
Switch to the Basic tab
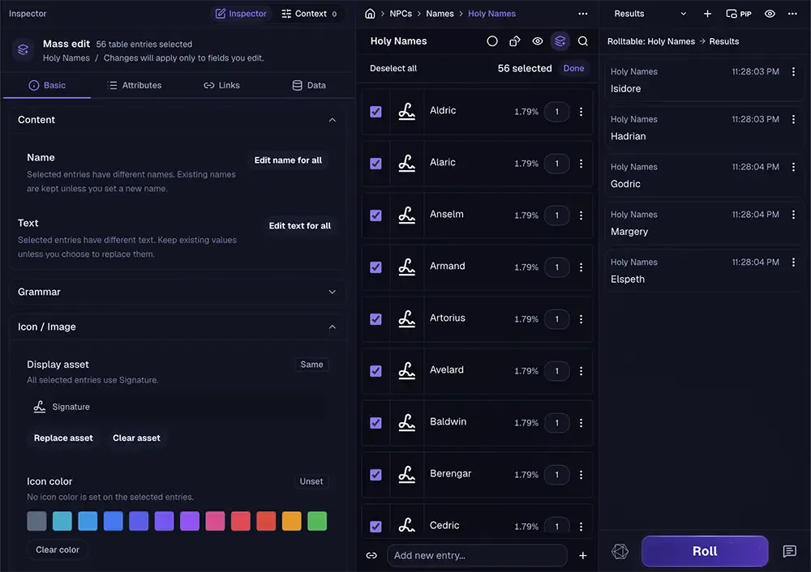click(x=47, y=85)
